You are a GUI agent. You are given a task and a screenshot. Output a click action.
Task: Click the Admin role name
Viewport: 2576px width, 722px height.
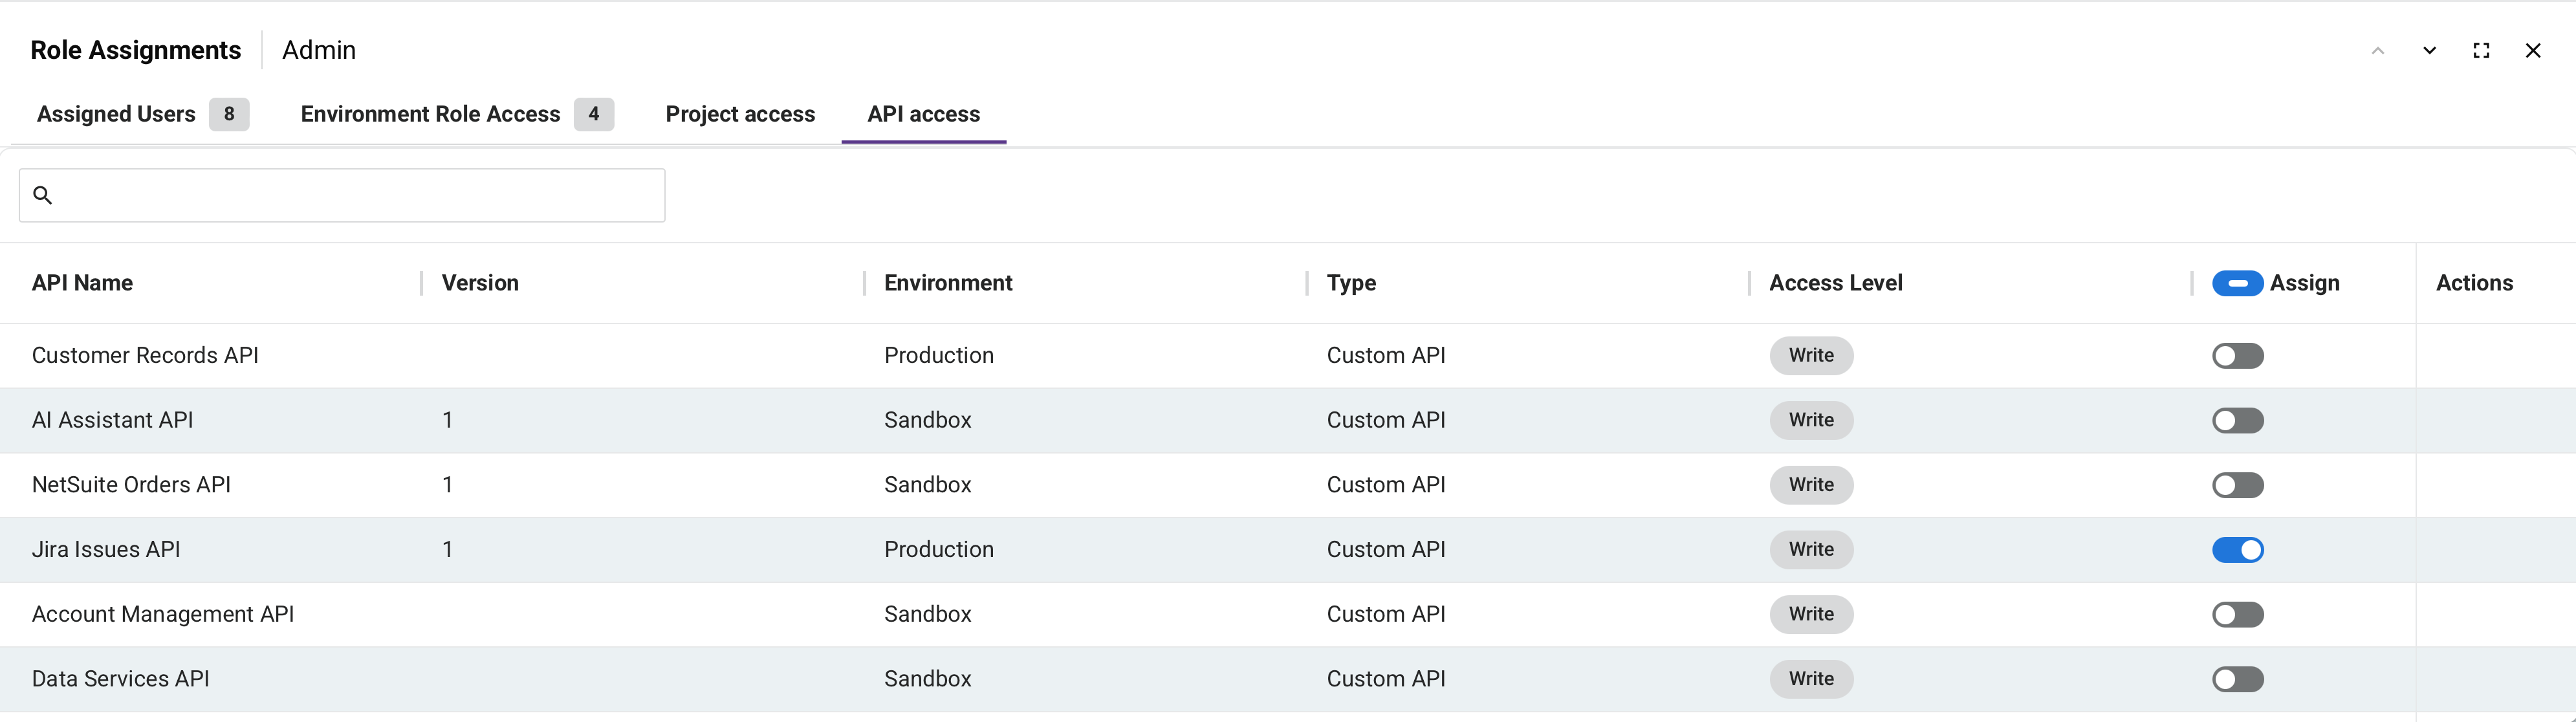(319, 50)
